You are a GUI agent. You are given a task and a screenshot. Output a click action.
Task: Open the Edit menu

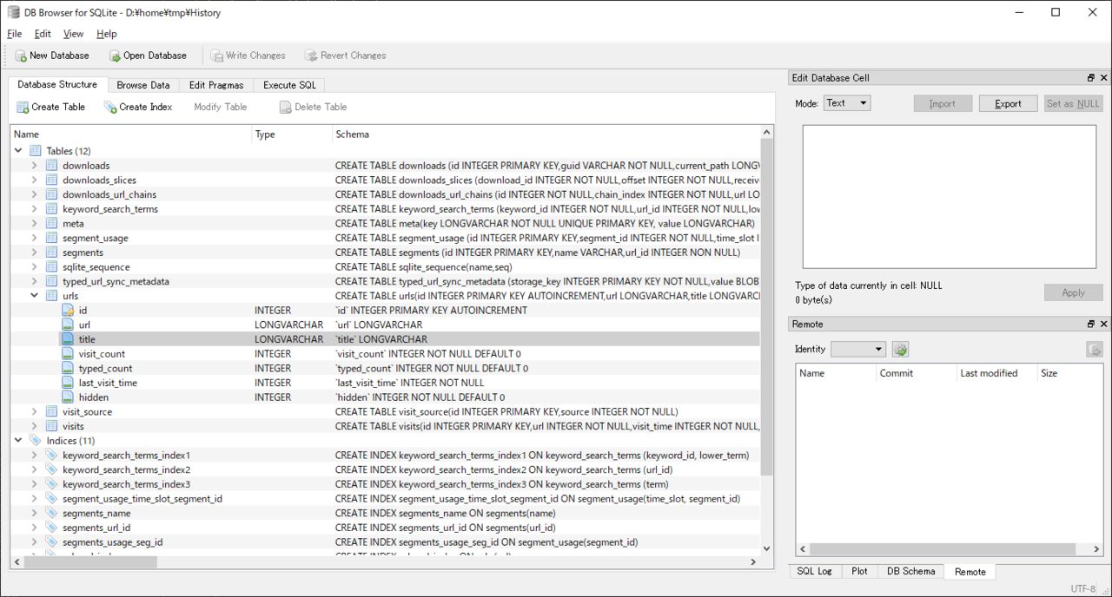click(43, 34)
